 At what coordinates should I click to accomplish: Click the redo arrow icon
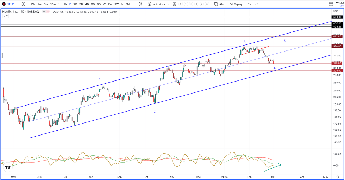257,4
